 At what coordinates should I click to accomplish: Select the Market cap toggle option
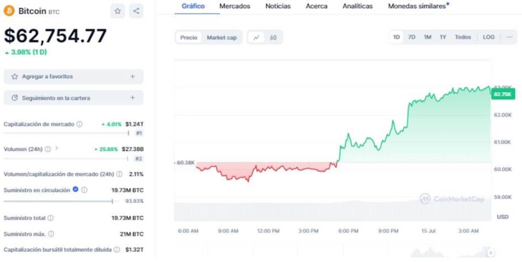(x=222, y=37)
